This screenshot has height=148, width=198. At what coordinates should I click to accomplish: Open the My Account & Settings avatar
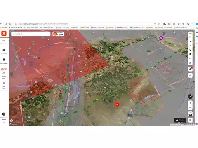[4, 114]
